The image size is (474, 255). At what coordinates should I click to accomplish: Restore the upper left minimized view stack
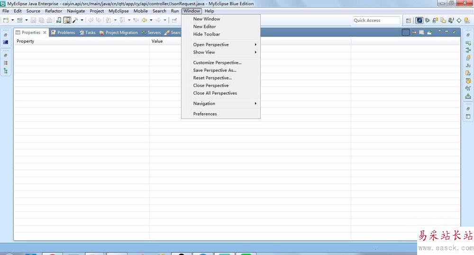click(x=5, y=35)
